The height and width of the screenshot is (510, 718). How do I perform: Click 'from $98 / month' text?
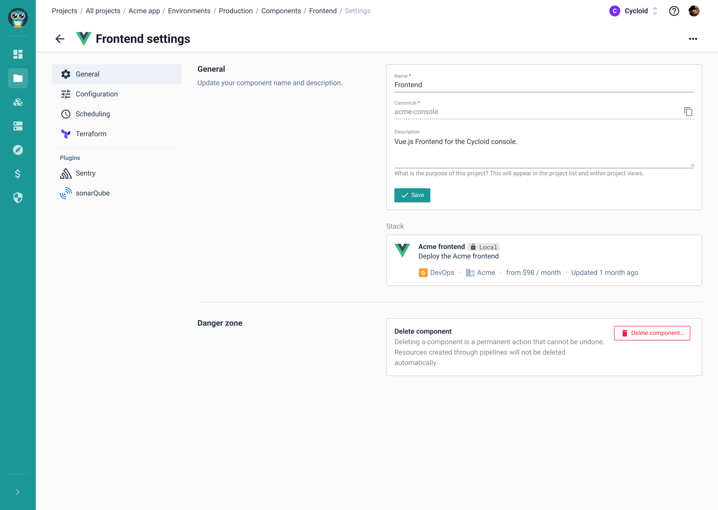click(x=533, y=273)
